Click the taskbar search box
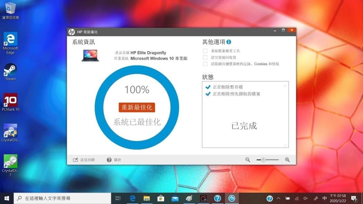 [x=62, y=198]
